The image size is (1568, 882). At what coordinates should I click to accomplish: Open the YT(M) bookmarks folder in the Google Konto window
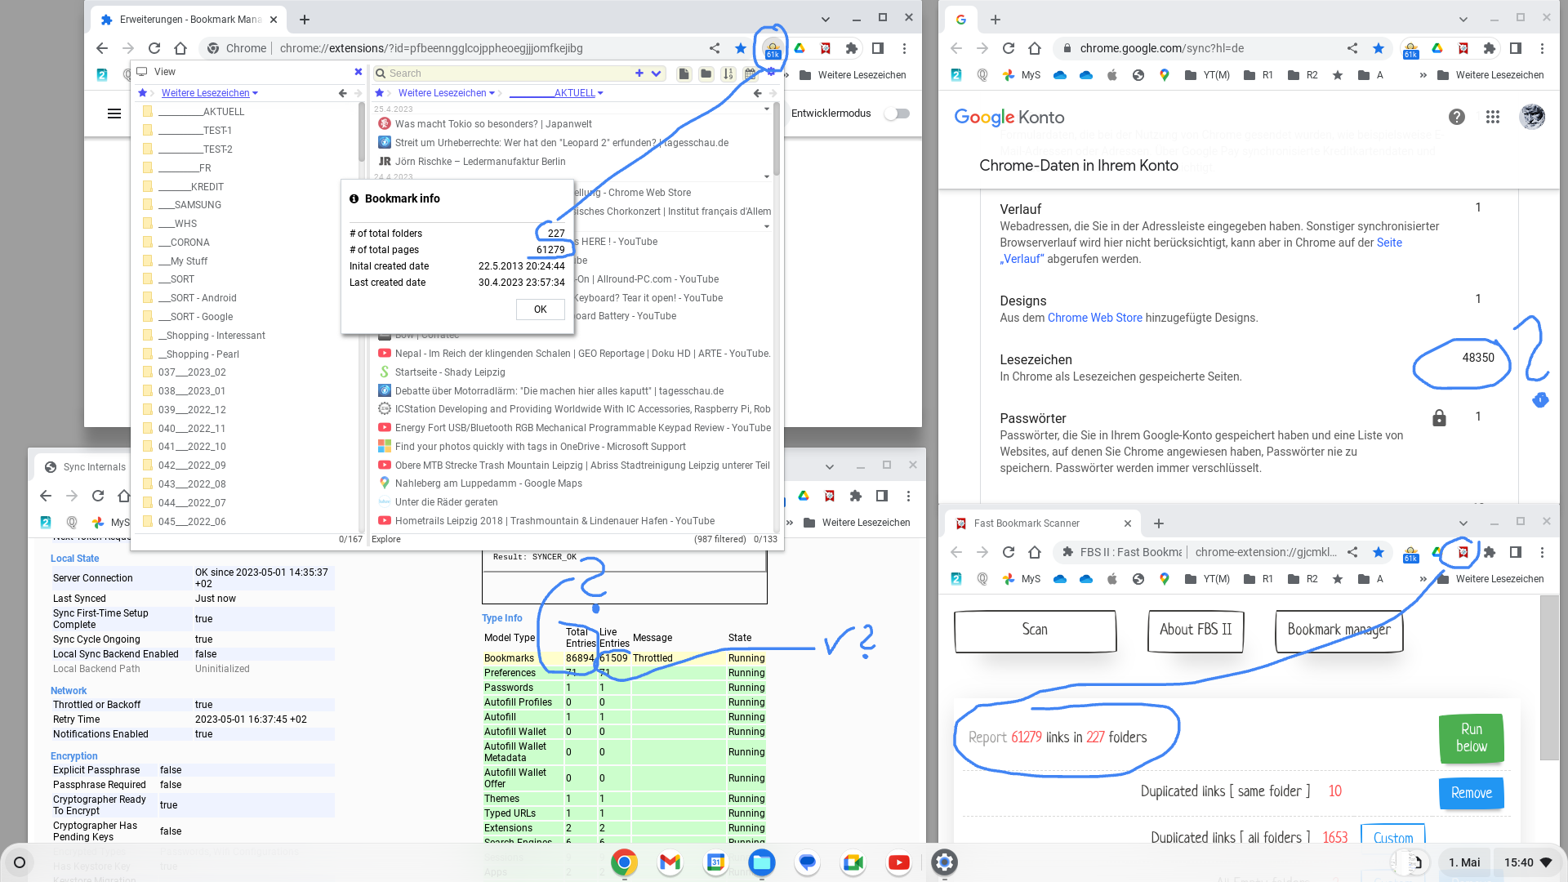(x=1208, y=75)
